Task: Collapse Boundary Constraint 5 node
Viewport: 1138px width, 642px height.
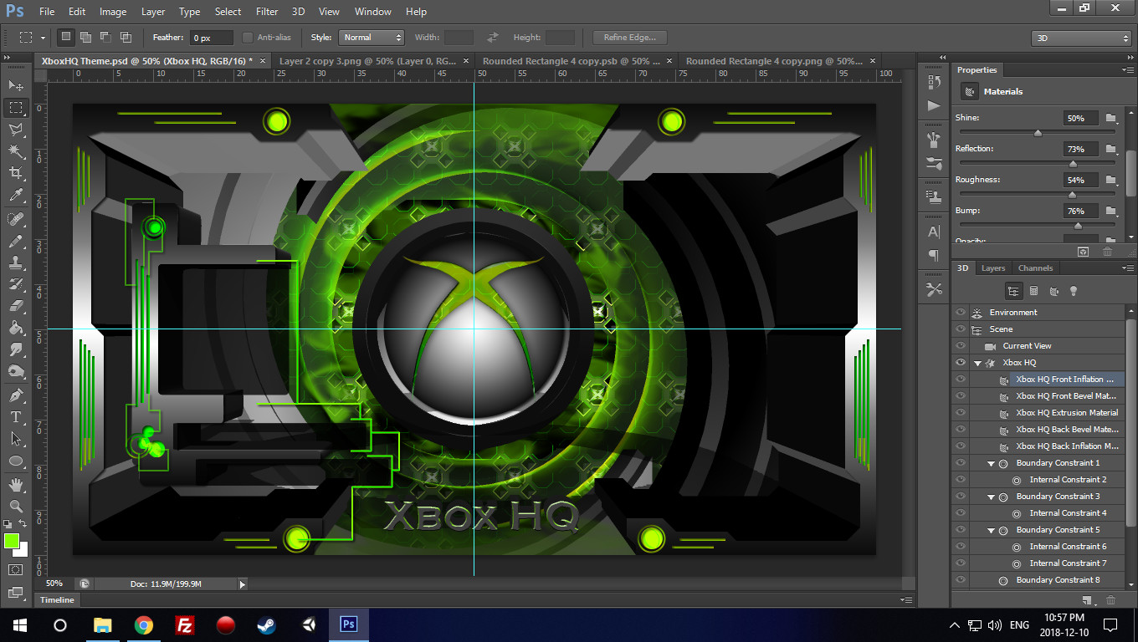Action: coord(991,530)
